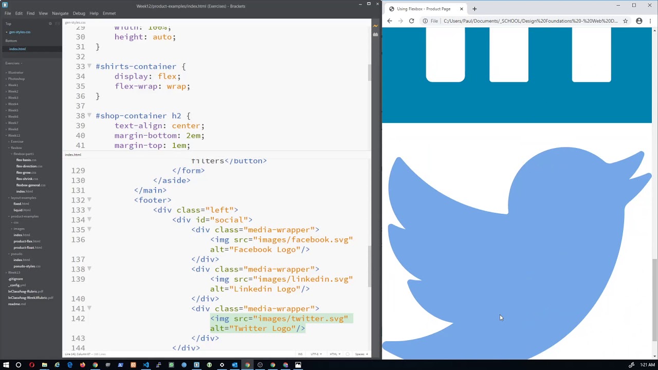This screenshot has height=370, width=658.
Task: Open Photos app on taskbar
Action: click(x=298, y=365)
